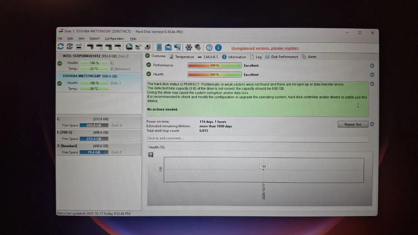
Task: Click the INTEL disk 33 °C temperature bar
Action: click(x=94, y=69)
